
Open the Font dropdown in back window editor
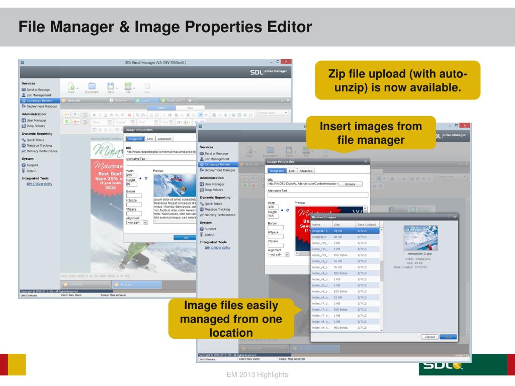(148, 122)
